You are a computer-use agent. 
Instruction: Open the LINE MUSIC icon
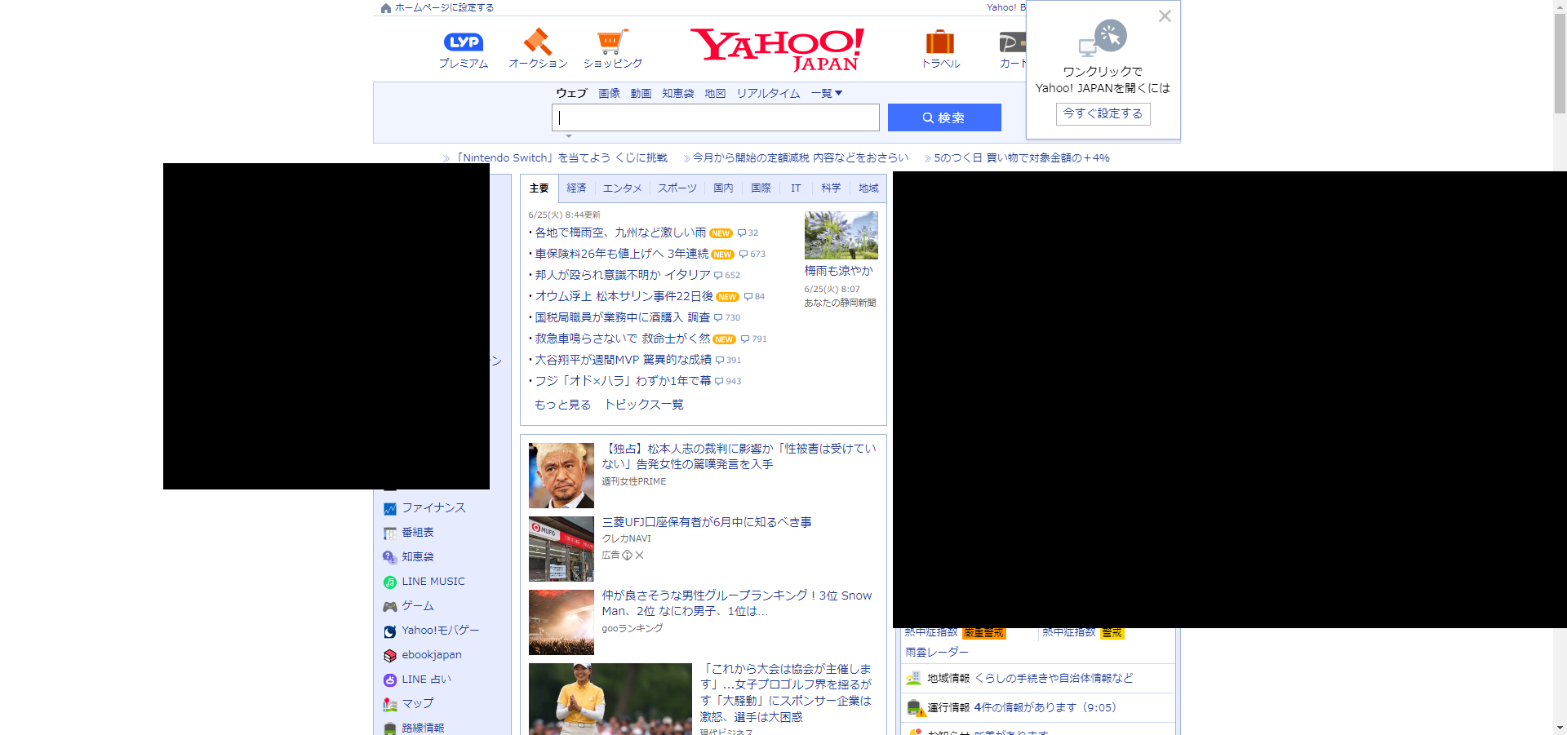point(390,582)
